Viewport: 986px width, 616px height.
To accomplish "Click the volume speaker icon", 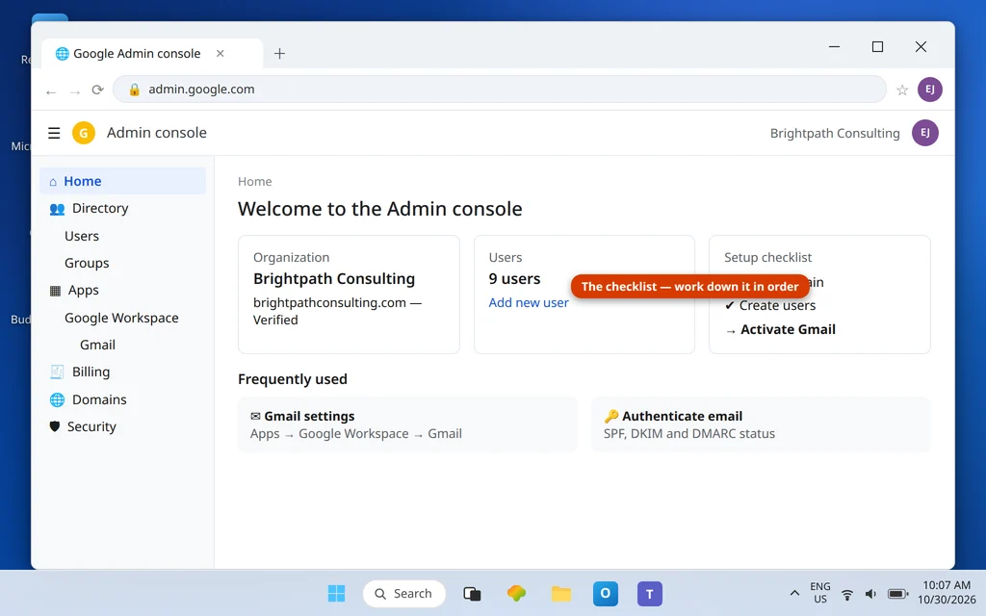I will point(870,594).
